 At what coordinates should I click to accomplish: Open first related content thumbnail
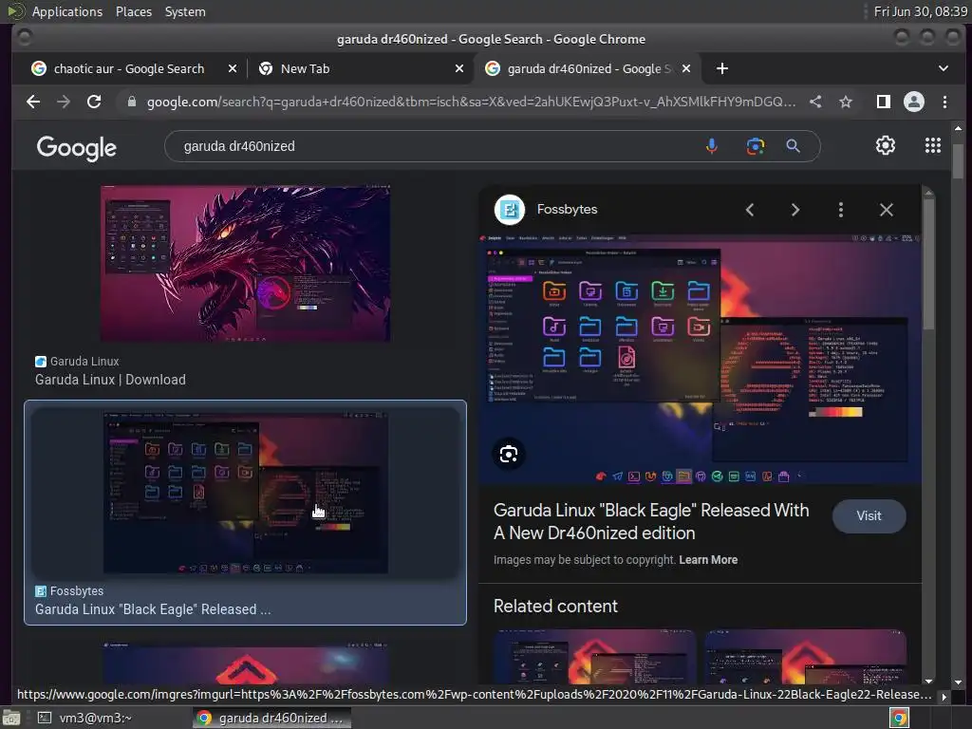pos(595,657)
